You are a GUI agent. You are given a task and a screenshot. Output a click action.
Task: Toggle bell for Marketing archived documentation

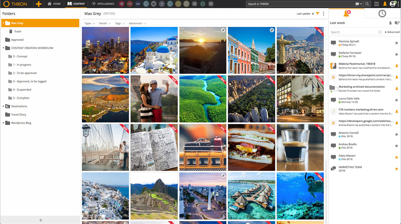point(396,88)
